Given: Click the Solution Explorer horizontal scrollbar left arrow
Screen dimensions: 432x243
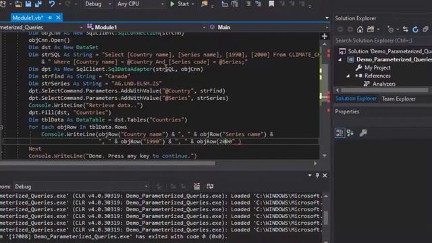Looking at the screenshot, I should click(x=337, y=90).
